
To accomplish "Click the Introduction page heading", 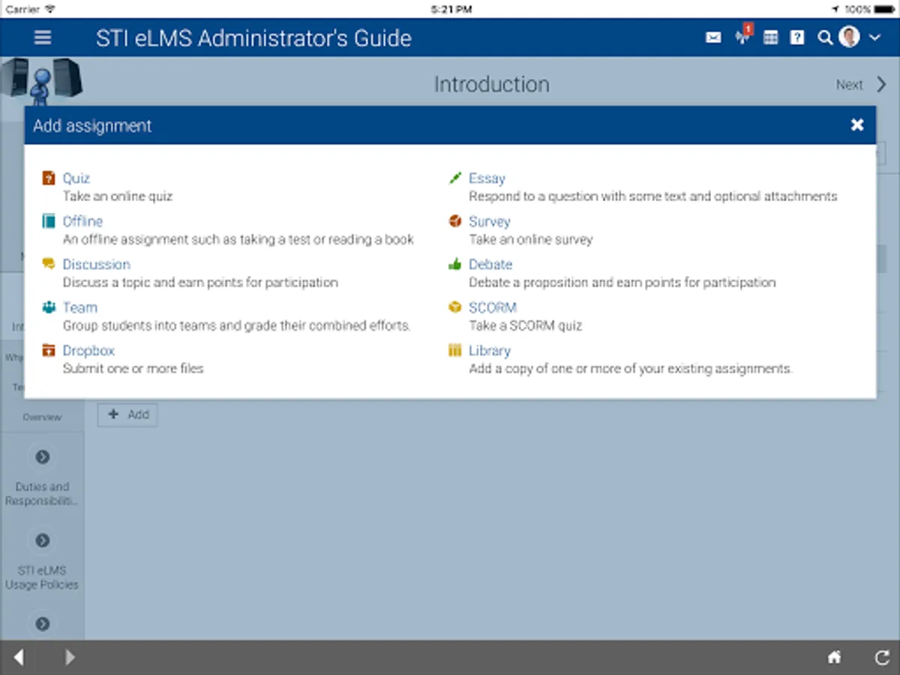I will coord(492,84).
